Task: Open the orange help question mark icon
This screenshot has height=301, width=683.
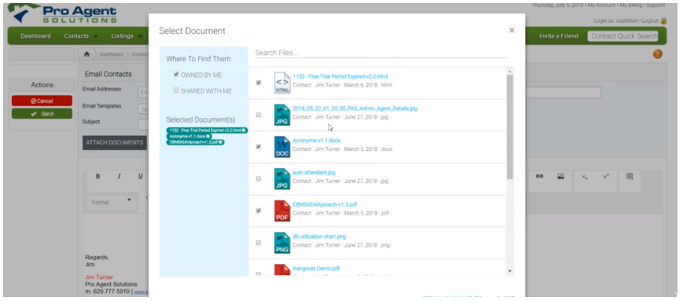Action: pyautogui.click(x=657, y=54)
